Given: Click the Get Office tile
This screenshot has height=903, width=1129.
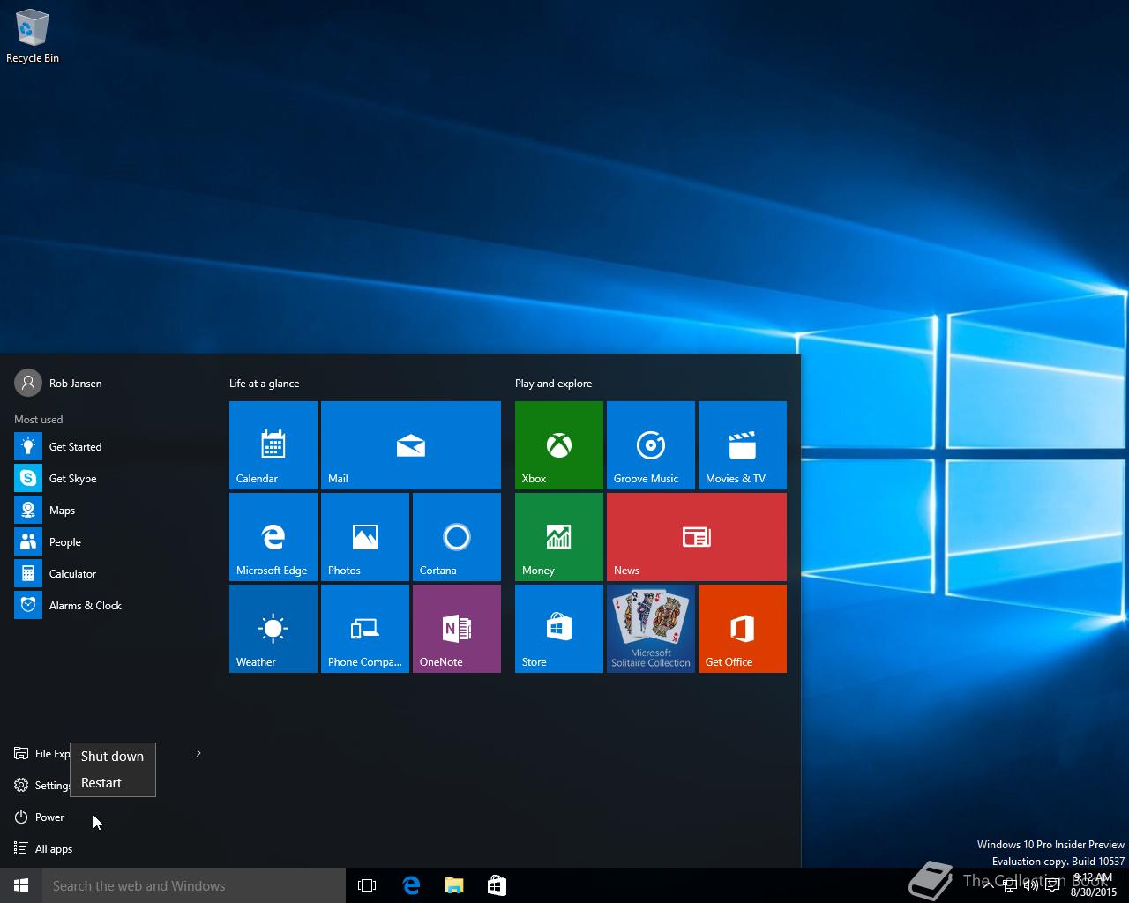Looking at the screenshot, I should pyautogui.click(x=743, y=629).
